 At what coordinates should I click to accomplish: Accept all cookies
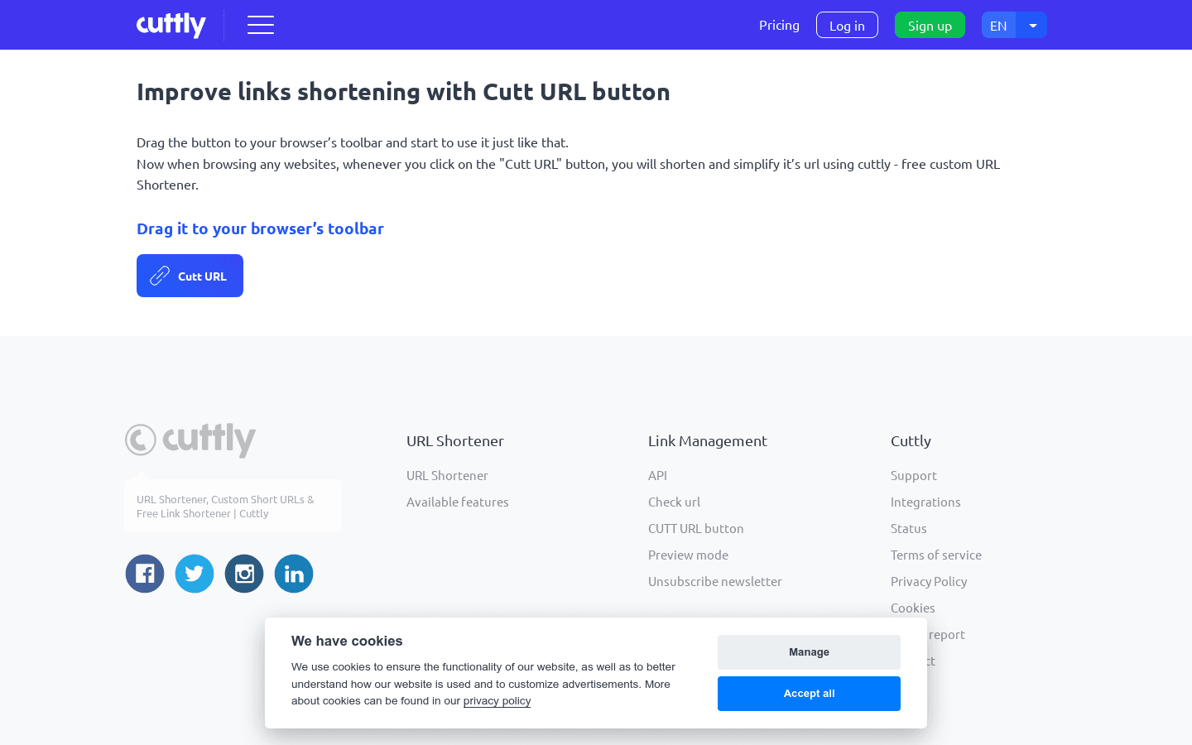pyautogui.click(x=809, y=694)
